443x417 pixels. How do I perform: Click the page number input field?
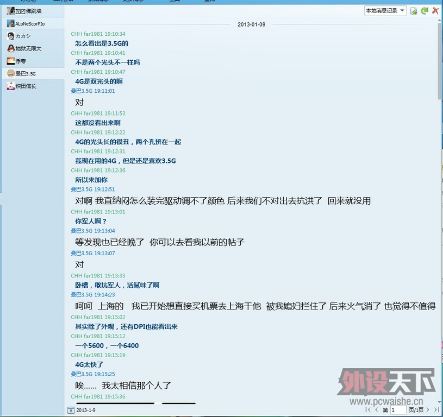tap(398, 410)
